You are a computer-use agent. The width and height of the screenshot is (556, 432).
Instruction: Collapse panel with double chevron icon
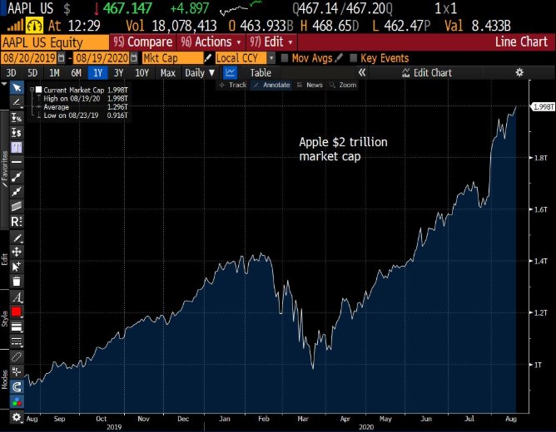point(362,73)
